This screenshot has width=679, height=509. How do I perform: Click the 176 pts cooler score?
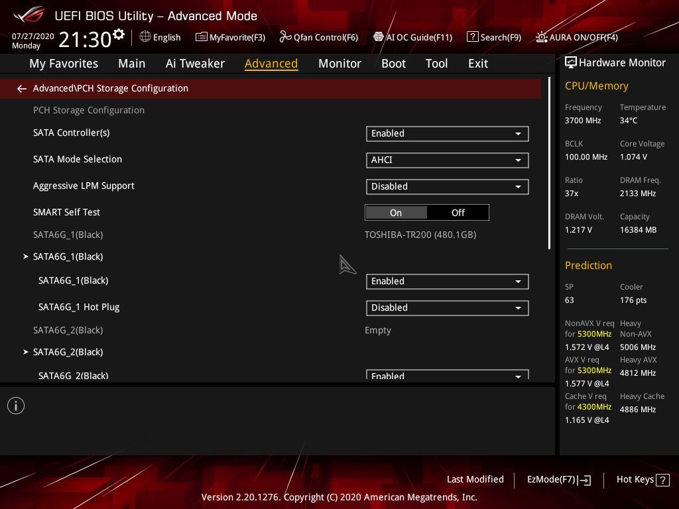633,300
